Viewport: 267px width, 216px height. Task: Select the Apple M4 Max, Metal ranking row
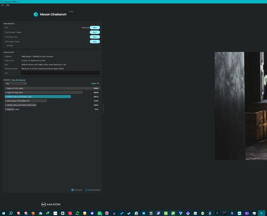(52, 93)
